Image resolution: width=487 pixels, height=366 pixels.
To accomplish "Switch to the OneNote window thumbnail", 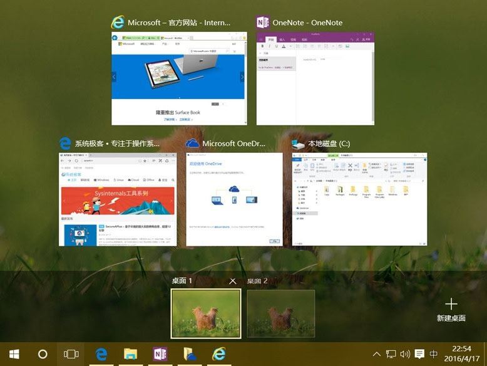I will coord(315,78).
